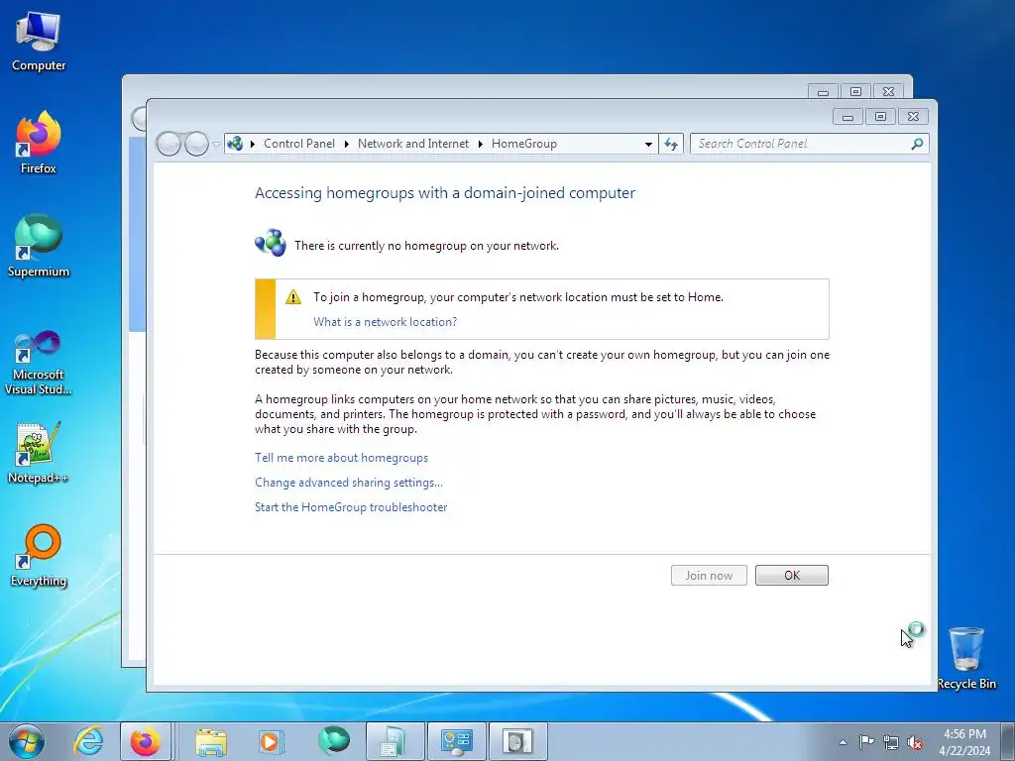Click the Show desktop button
The height and width of the screenshot is (761, 1015).
click(1008, 741)
